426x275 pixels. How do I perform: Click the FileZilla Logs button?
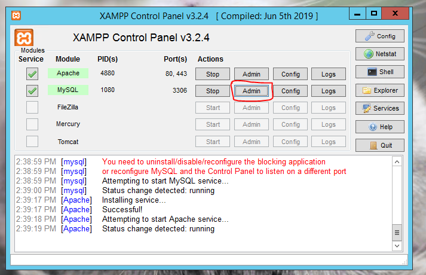tap(329, 108)
